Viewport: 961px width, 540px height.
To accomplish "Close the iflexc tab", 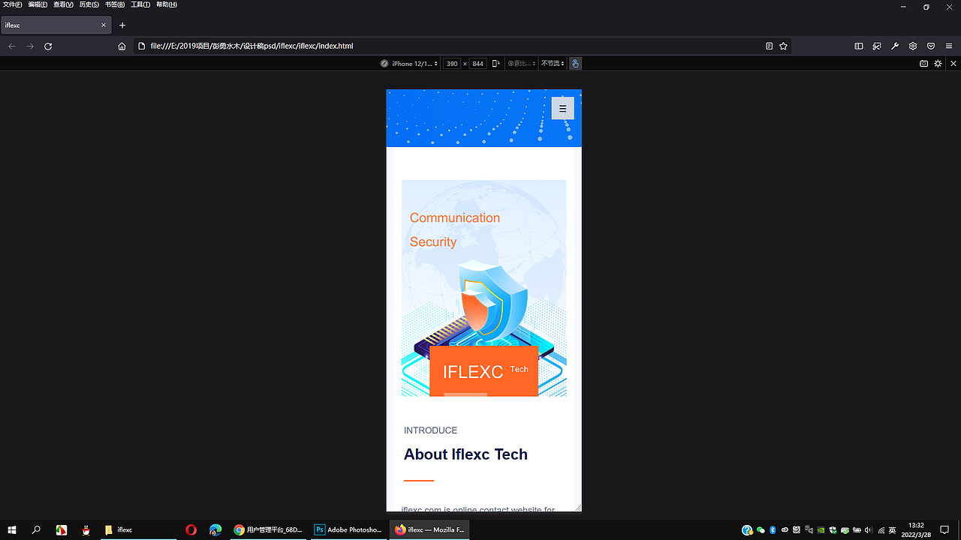I will coord(104,25).
